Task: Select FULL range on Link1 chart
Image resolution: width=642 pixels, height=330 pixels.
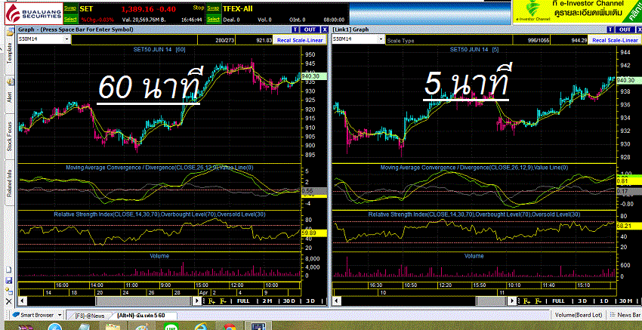Action: (558, 301)
